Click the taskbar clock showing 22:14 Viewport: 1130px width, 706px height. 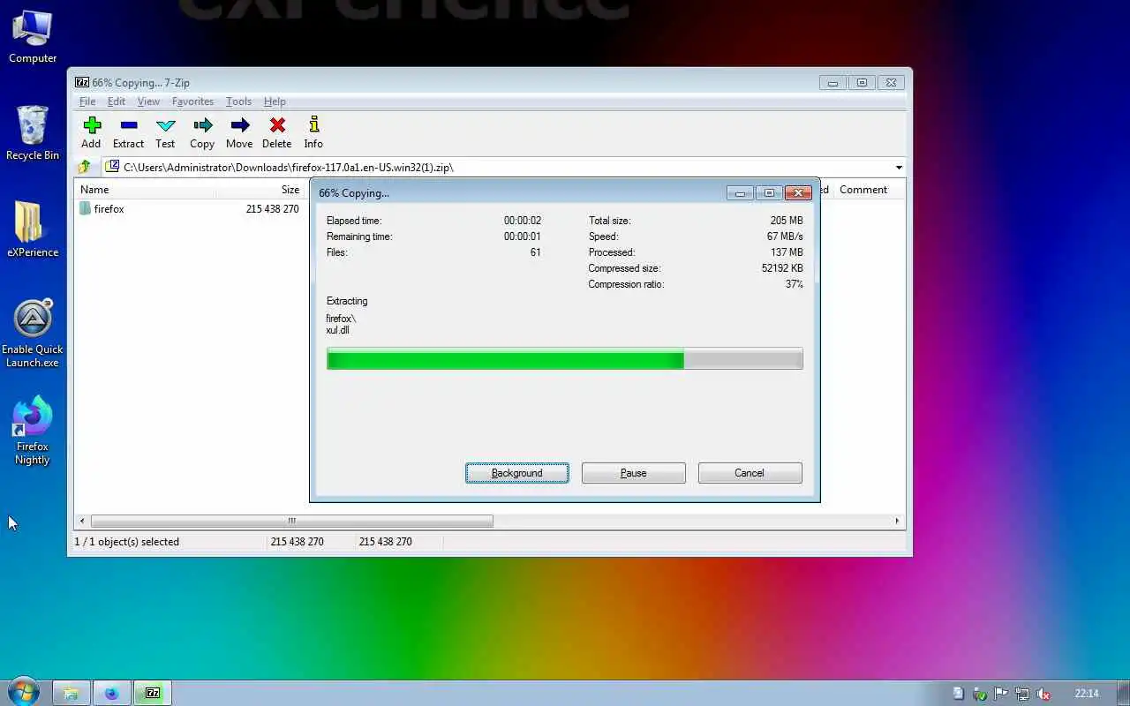[x=1087, y=694]
